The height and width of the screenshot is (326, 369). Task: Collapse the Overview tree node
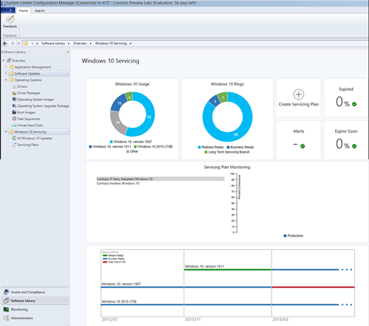[4, 60]
